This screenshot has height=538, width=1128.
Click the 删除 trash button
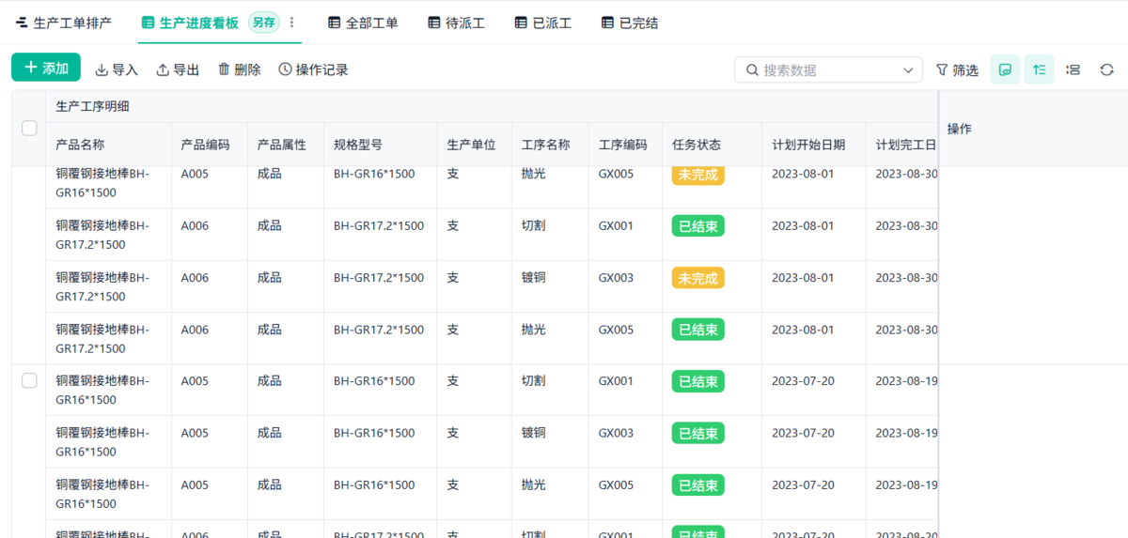coord(239,69)
